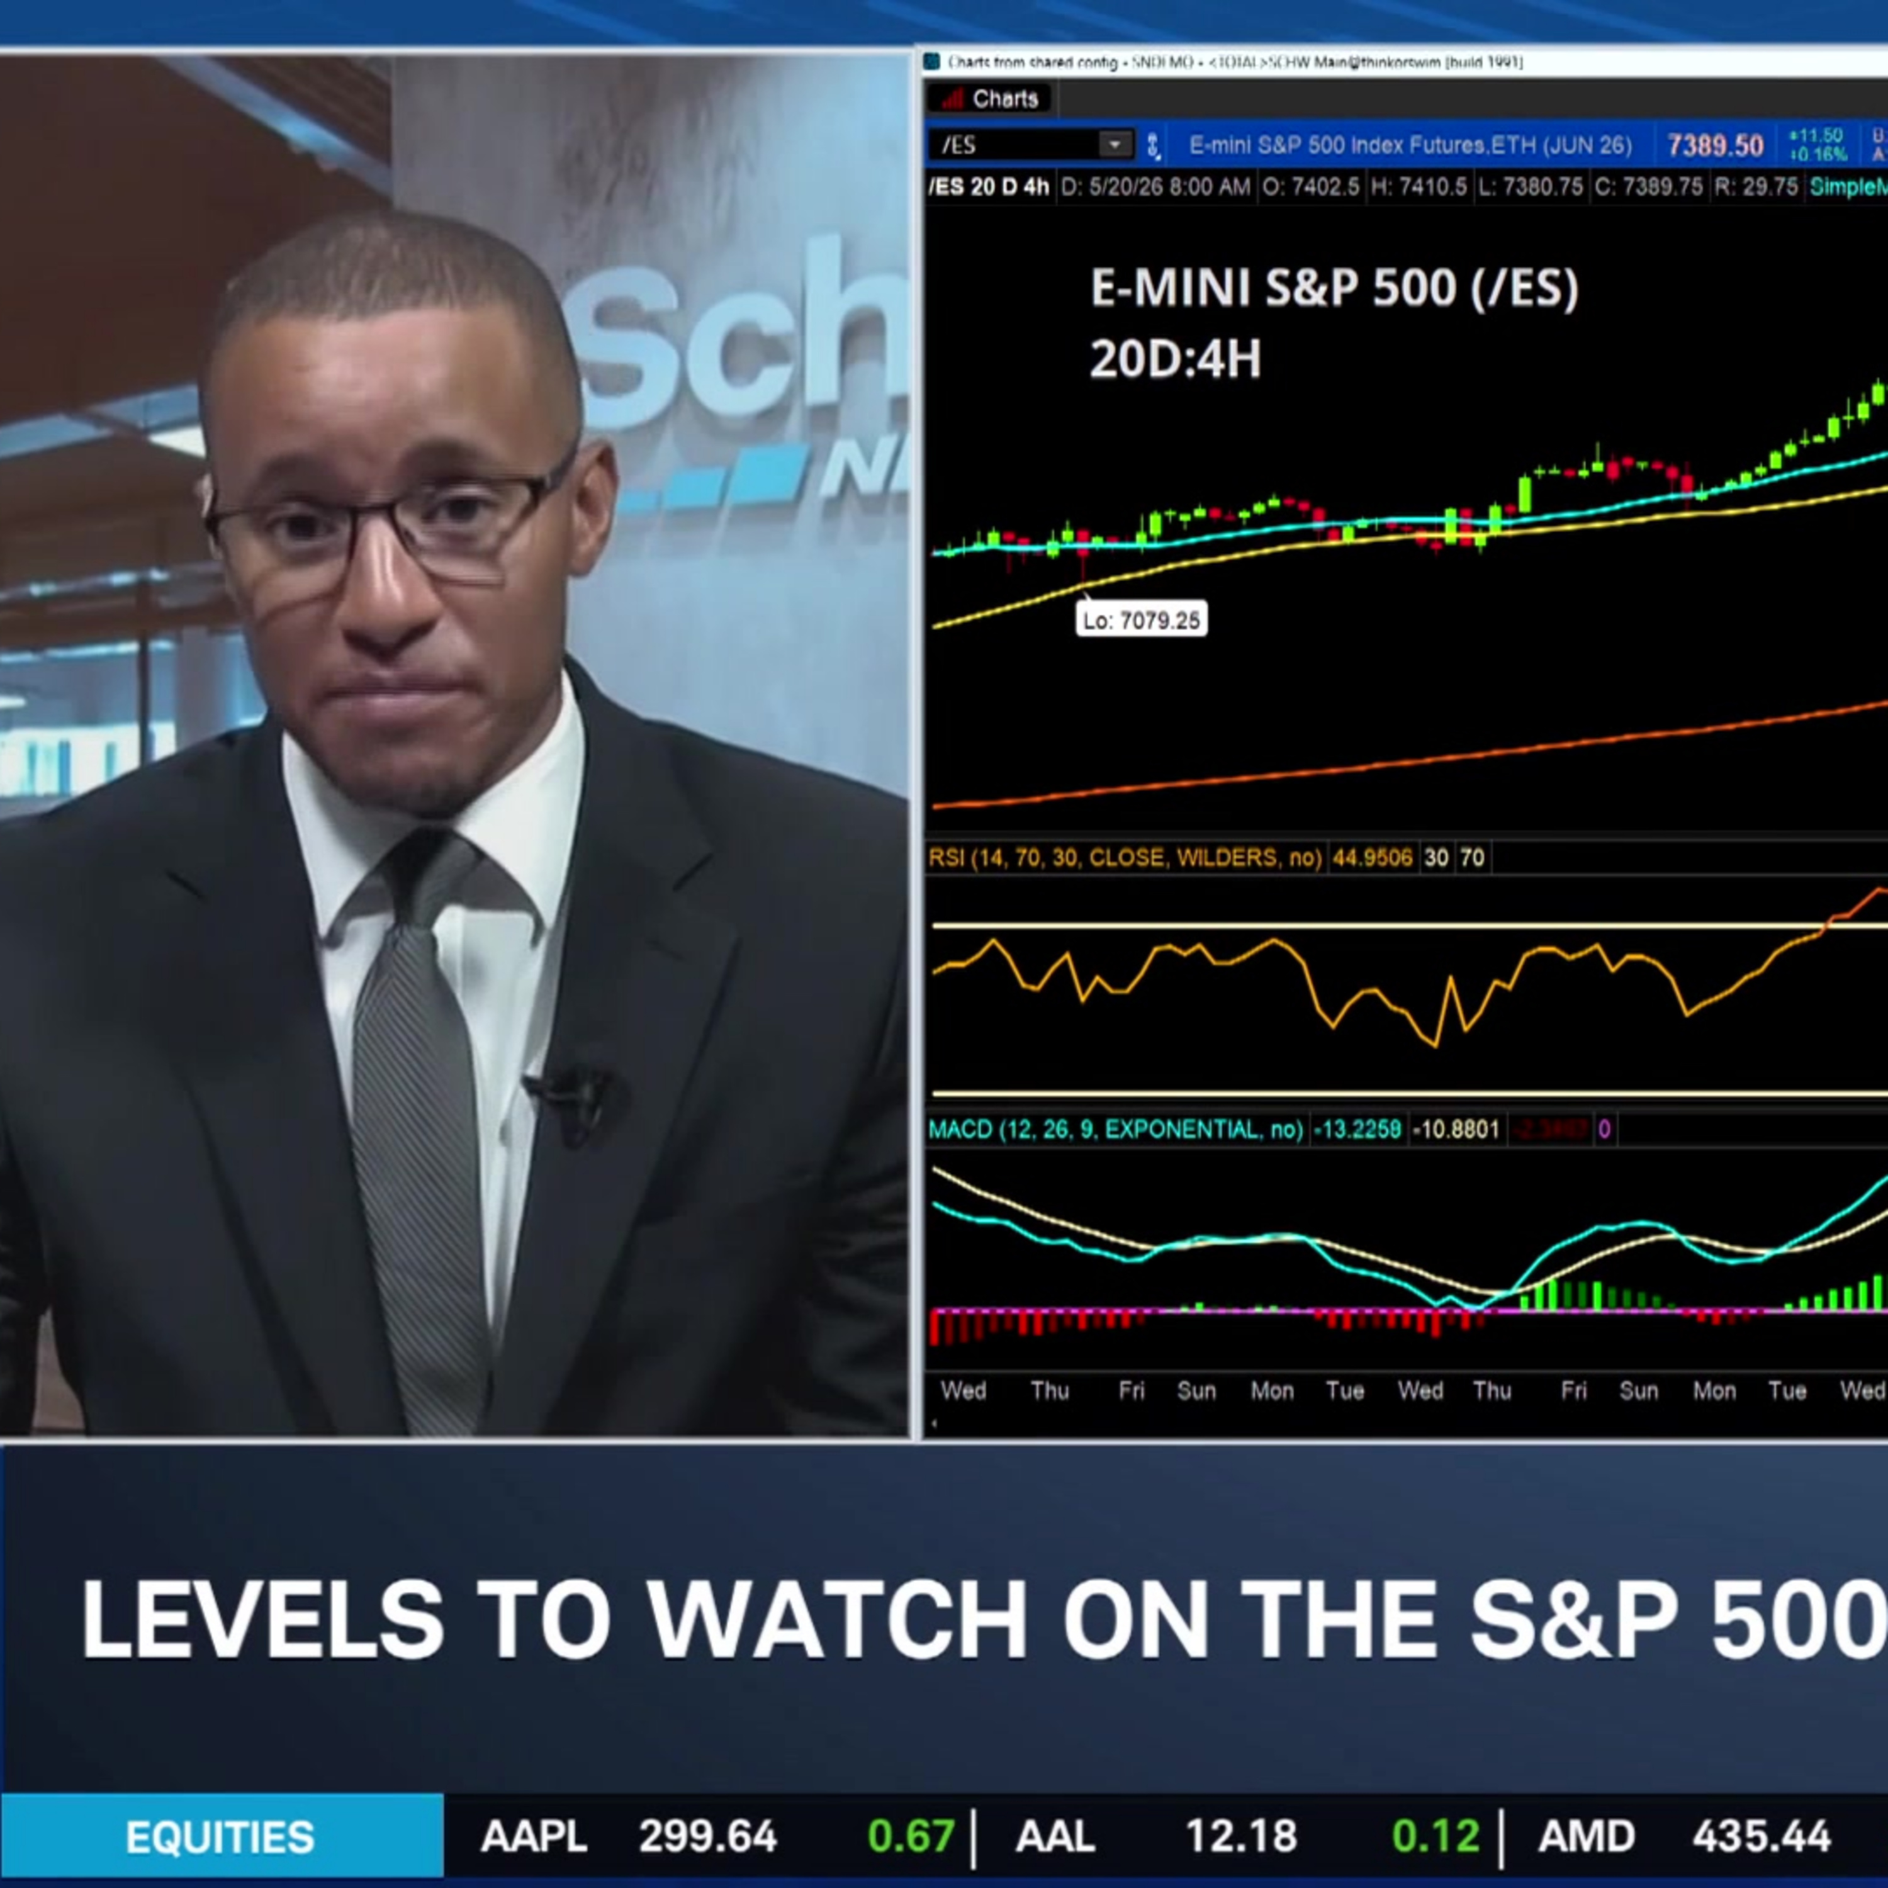This screenshot has height=1888, width=1888.
Task: Click the RSI 70 overbought value box
Action: pos(1472,858)
